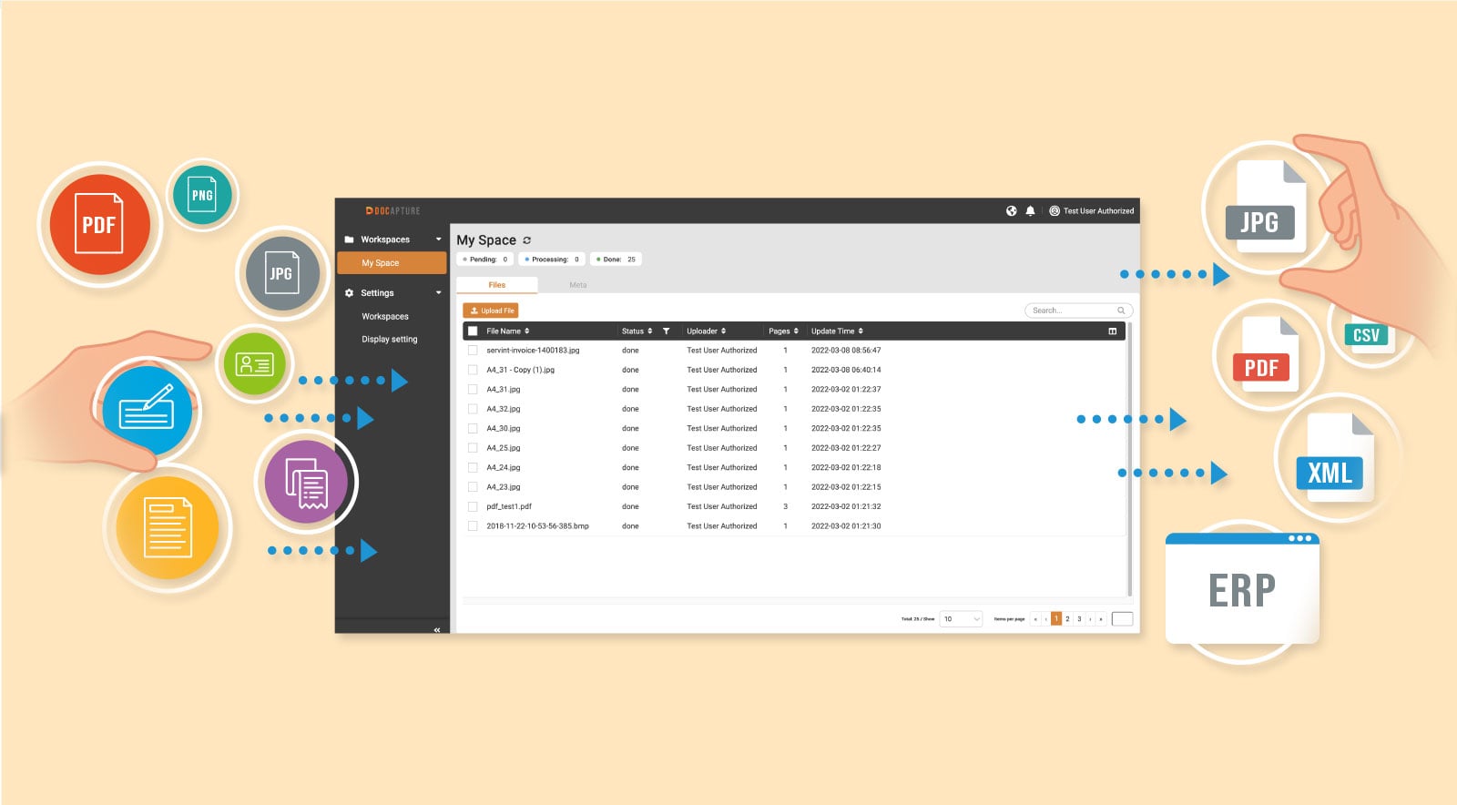Screen dimensions: 1457x805
Task: Click the teal CSV file icon
Action: point(1366,334)
